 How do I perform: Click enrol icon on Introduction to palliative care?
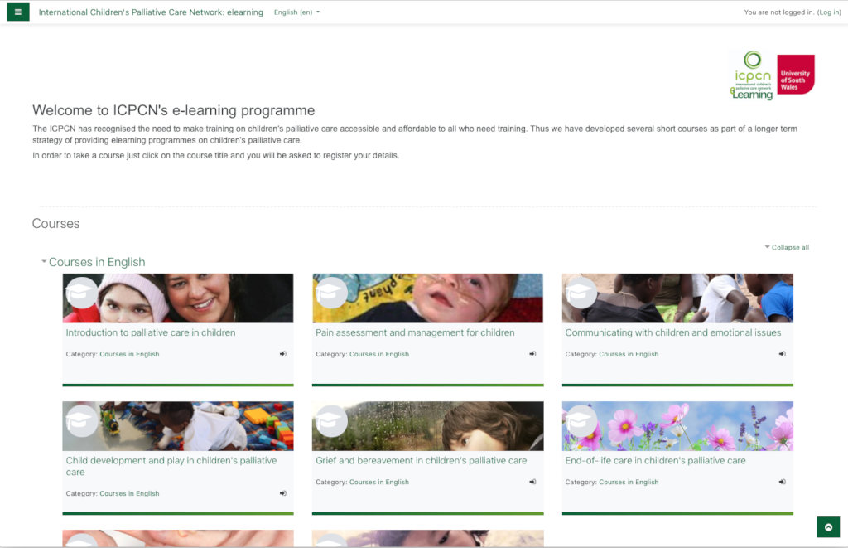(283, 354)
